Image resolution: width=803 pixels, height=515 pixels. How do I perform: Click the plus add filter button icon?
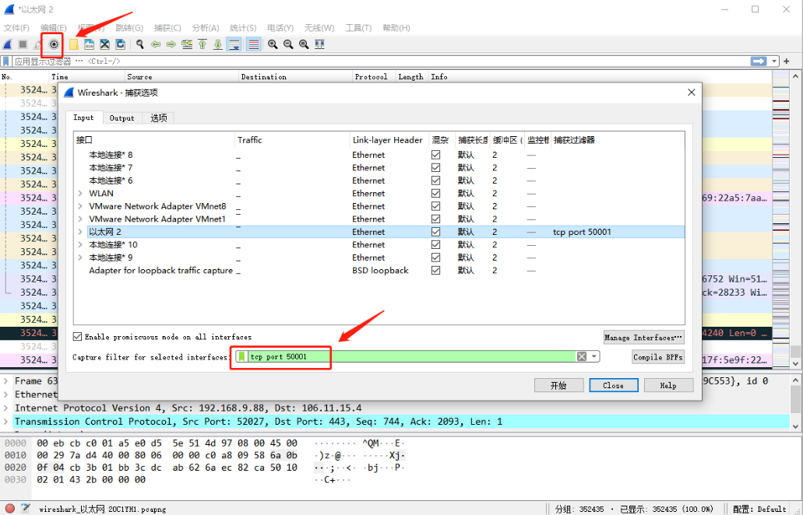click(x=787, y=61)
